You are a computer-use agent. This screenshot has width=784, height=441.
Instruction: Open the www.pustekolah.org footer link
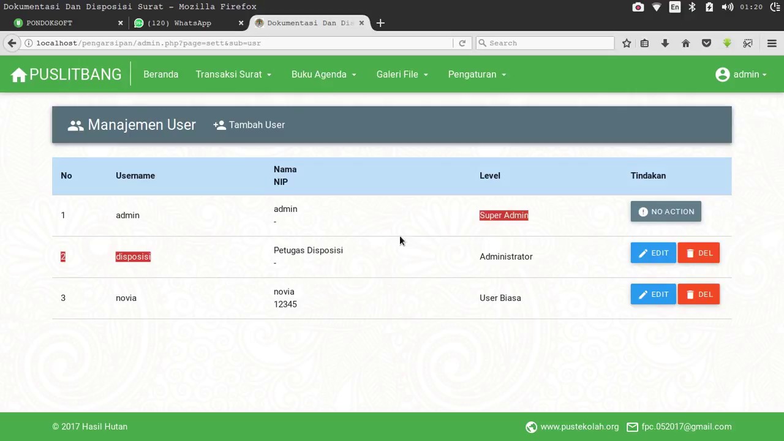[x=579, y=427]
